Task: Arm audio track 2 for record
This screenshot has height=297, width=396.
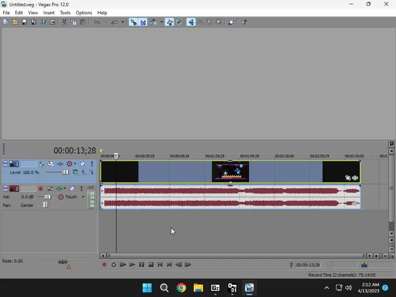Action: point(40,189)
